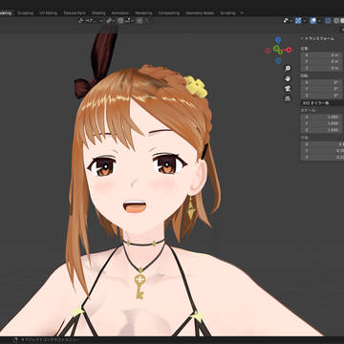Switch to the Animation workspace tab

pos(119,13)
